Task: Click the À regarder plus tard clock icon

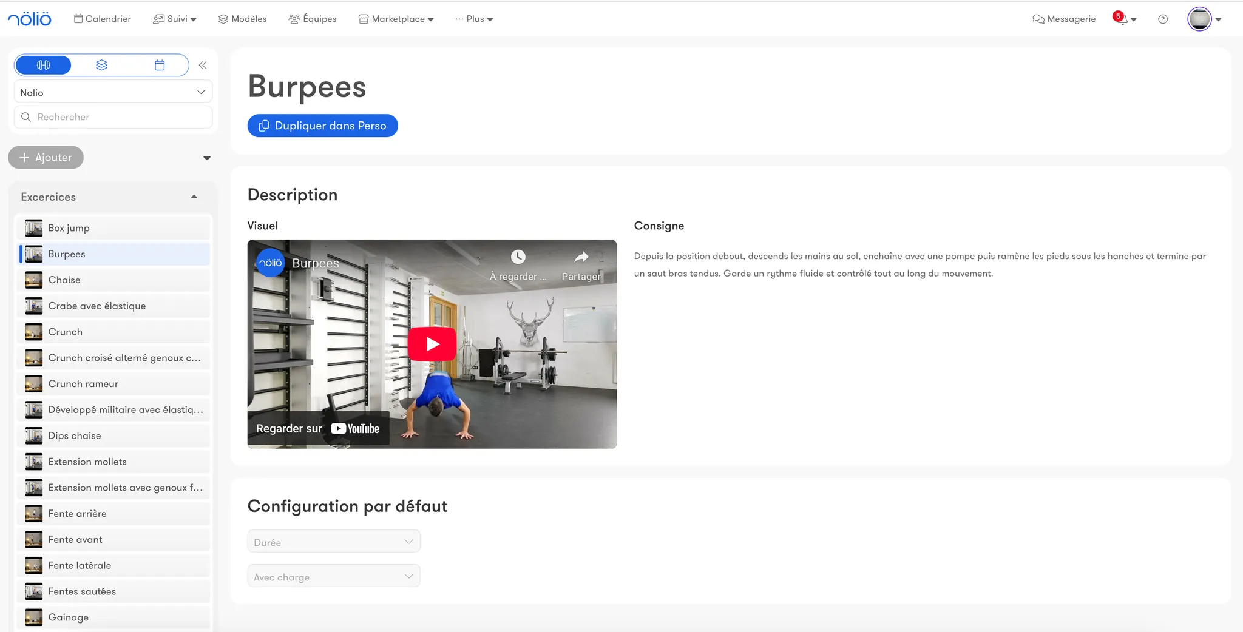Action: pos(518,257)
